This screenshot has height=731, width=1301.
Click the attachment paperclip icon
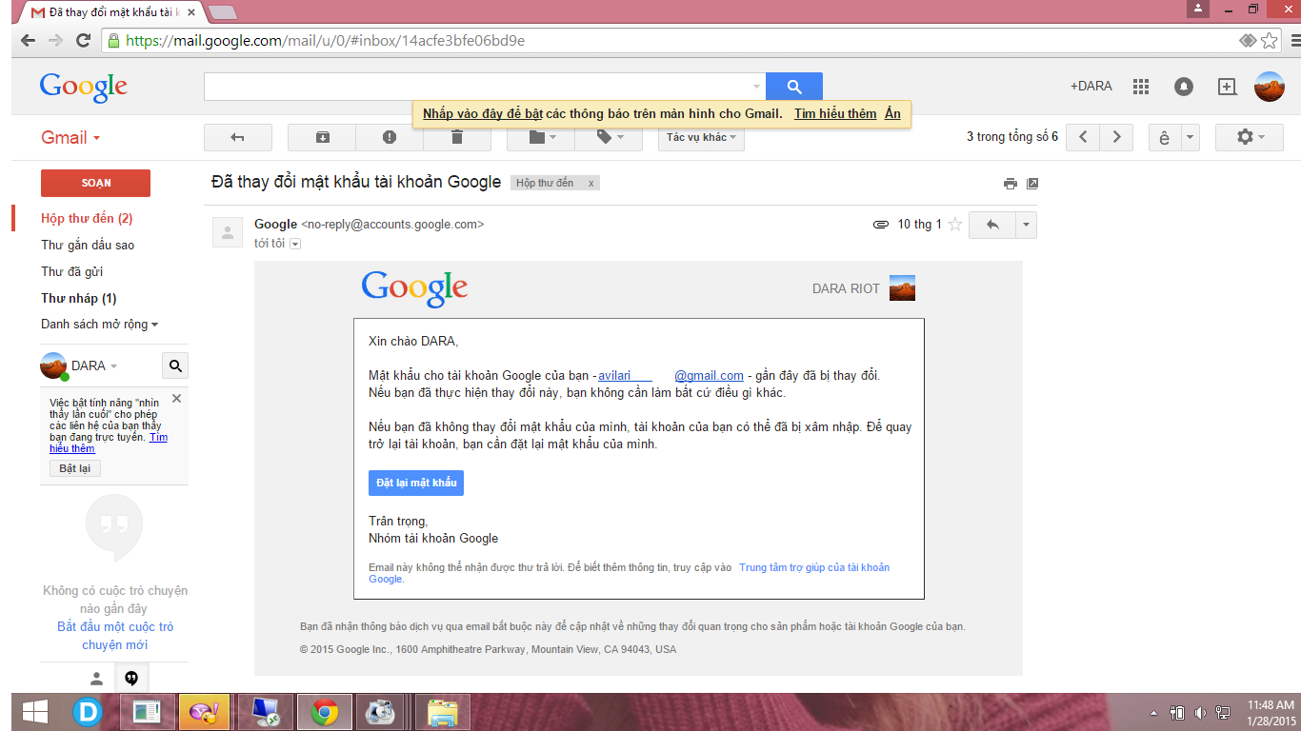881,225
